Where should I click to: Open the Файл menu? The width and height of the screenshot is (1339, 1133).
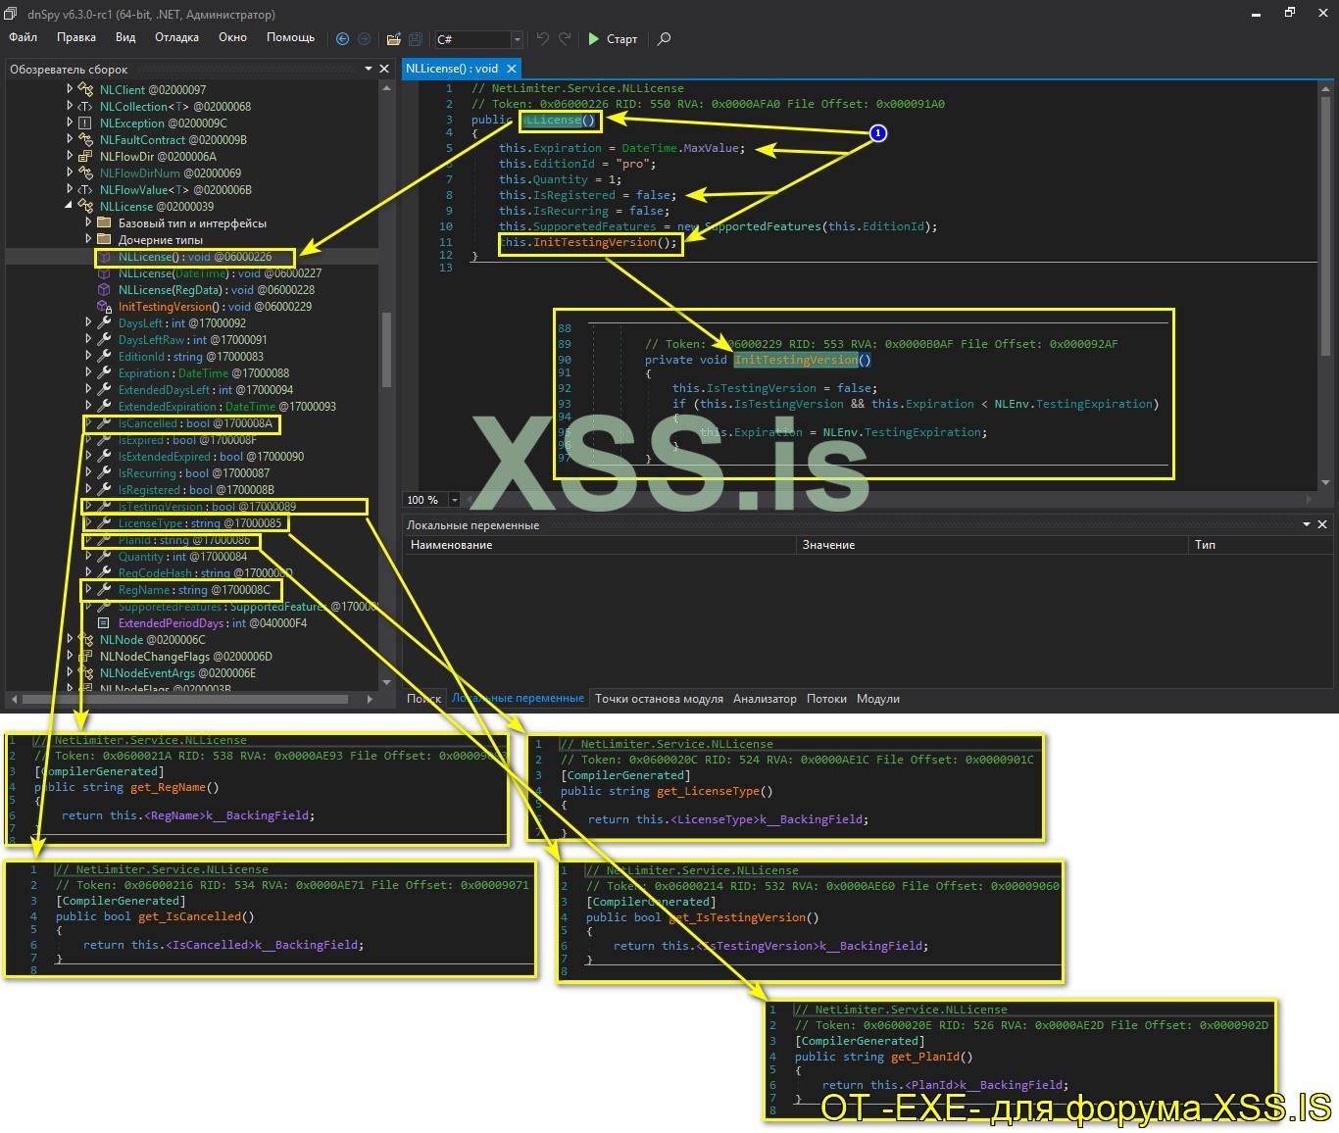point(24,37)
